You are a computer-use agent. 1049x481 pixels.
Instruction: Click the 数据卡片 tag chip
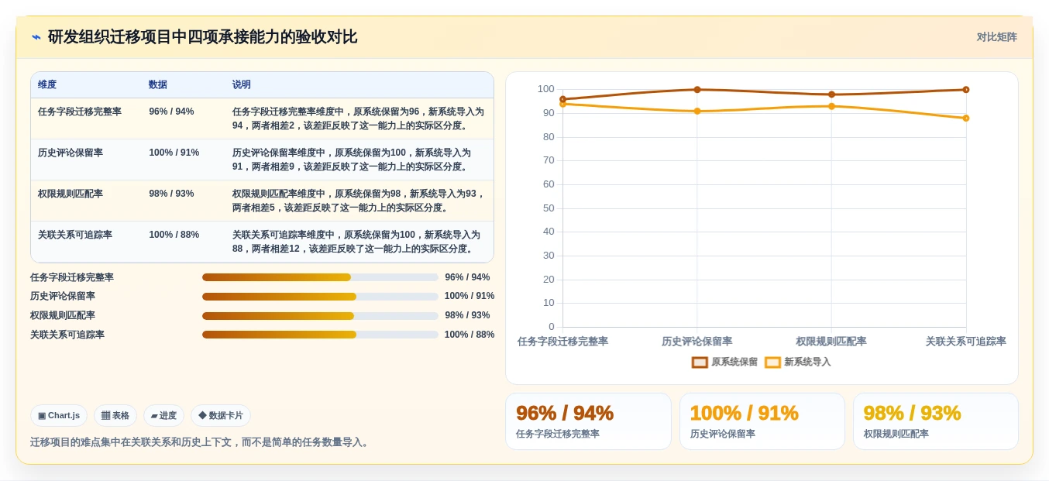221,416
